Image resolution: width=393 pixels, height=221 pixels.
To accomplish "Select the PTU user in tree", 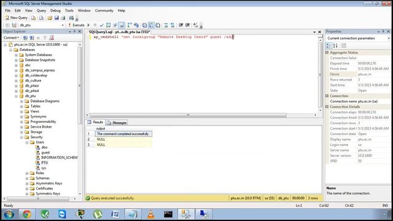I will (45, 163).
